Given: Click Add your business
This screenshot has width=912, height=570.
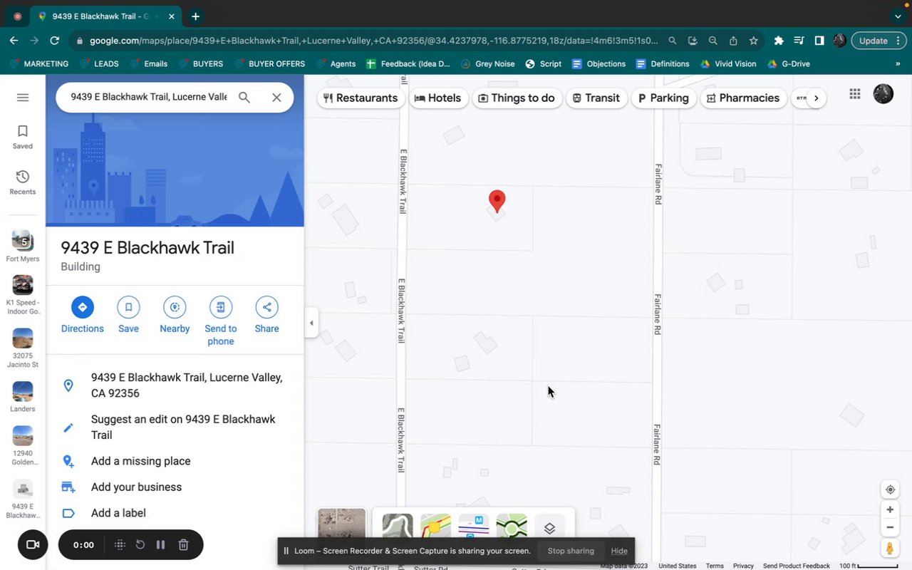Looking at the screenshot, I should tap(175, 487).
